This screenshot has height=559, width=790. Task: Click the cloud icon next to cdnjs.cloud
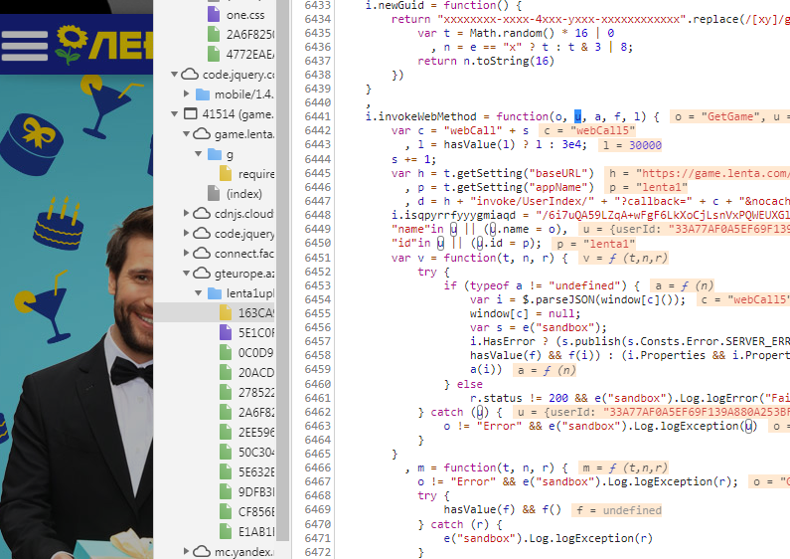click(x=202, y=214)
